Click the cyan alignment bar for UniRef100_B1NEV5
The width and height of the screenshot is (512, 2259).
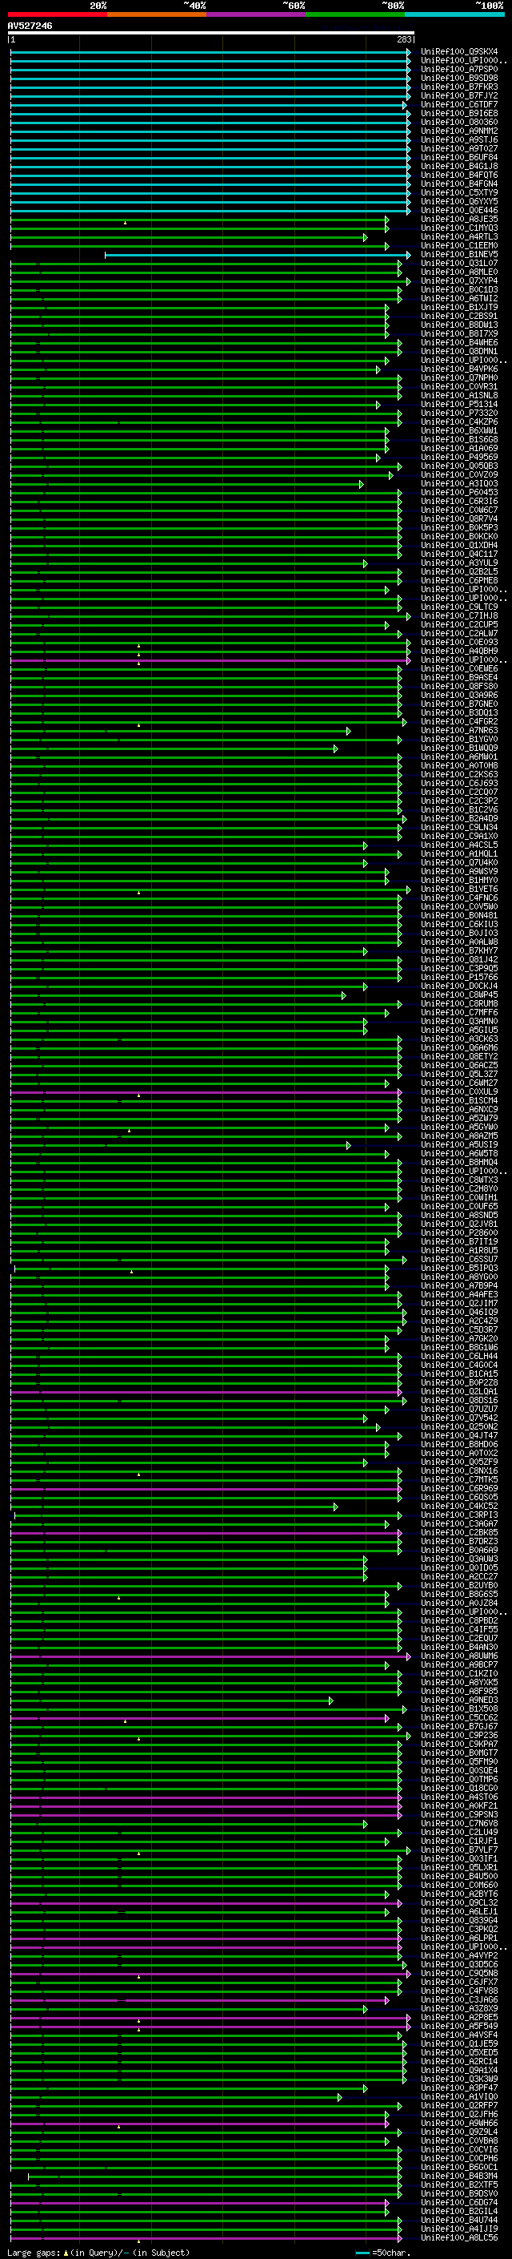tap(258, 255)
